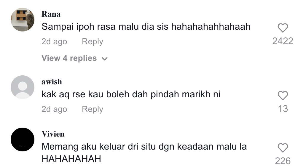Like Rana's comment with the heart icon
306x168 pixels.
[283, 28]
